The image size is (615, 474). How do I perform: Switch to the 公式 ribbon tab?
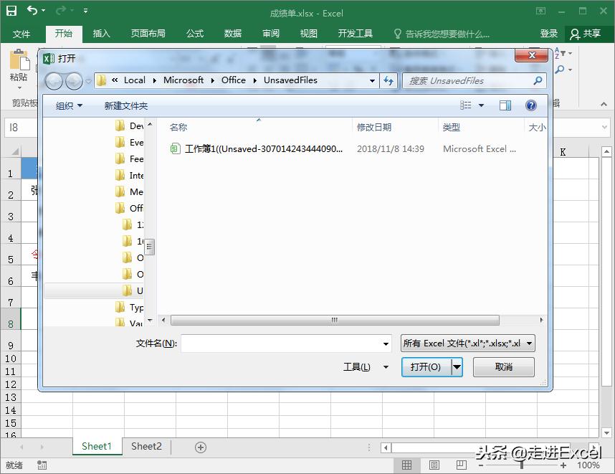(x=193, y=33)
